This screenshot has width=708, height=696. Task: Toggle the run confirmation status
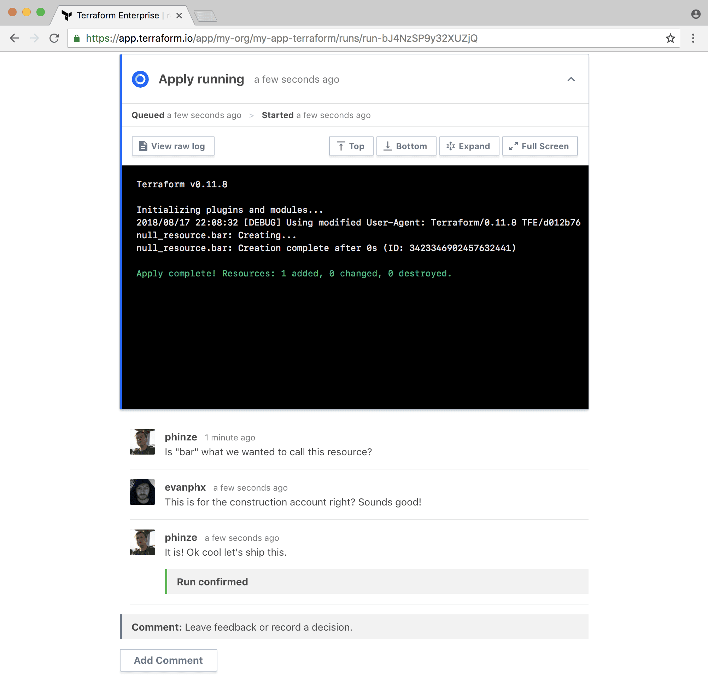[x=212, y=582]
